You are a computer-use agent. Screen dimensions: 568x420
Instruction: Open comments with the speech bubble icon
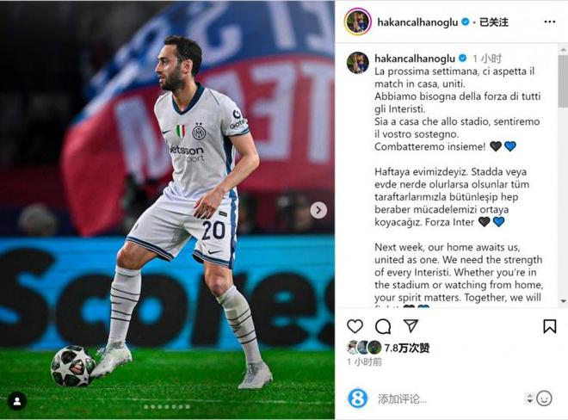pos(383,326)
